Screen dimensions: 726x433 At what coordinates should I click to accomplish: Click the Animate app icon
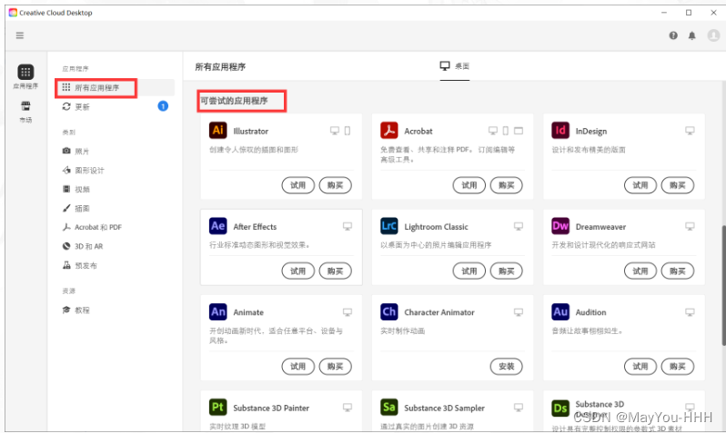pyautogui.click(x=218, y=312)
